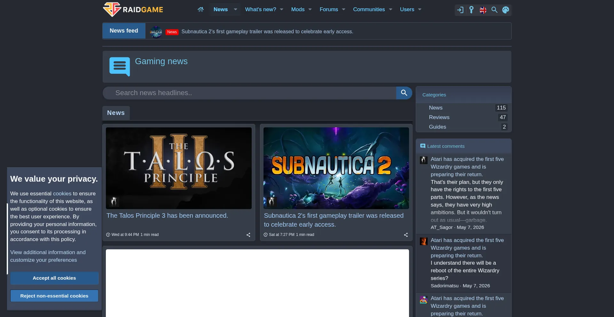Viewport: 614px width, 317px height.
Task: Share the Subnautica 2 article
Action: pyautogui.click(x=406, y=235)
